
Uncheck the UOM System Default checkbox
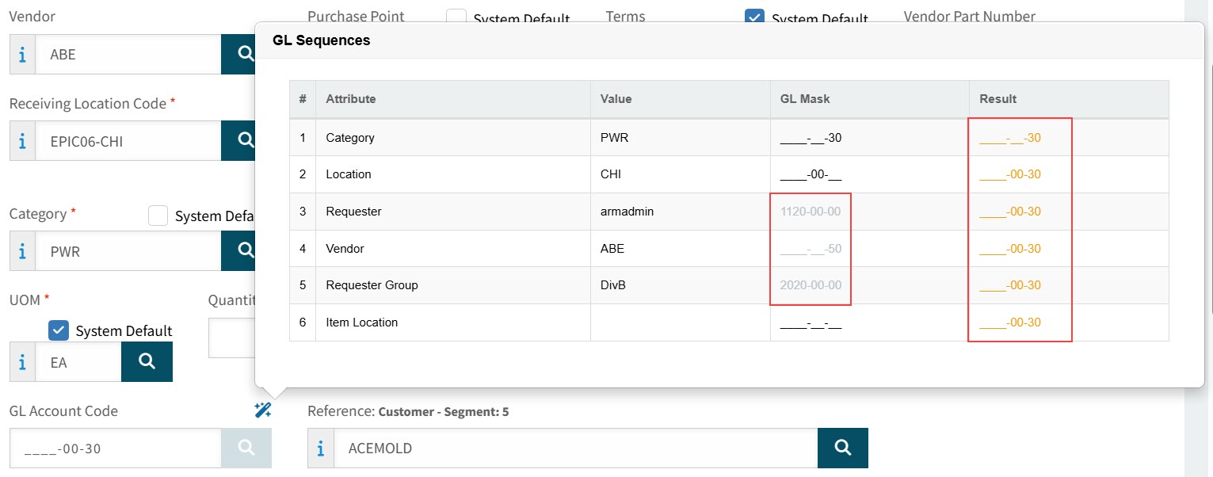click(x=59, y=330)
